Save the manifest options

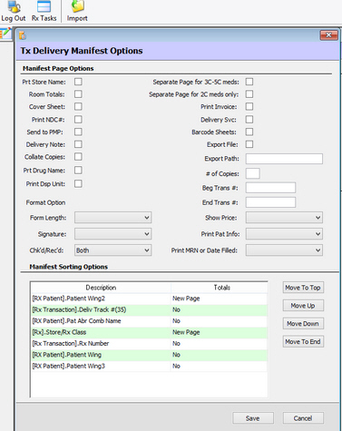[x=253, y=418]
